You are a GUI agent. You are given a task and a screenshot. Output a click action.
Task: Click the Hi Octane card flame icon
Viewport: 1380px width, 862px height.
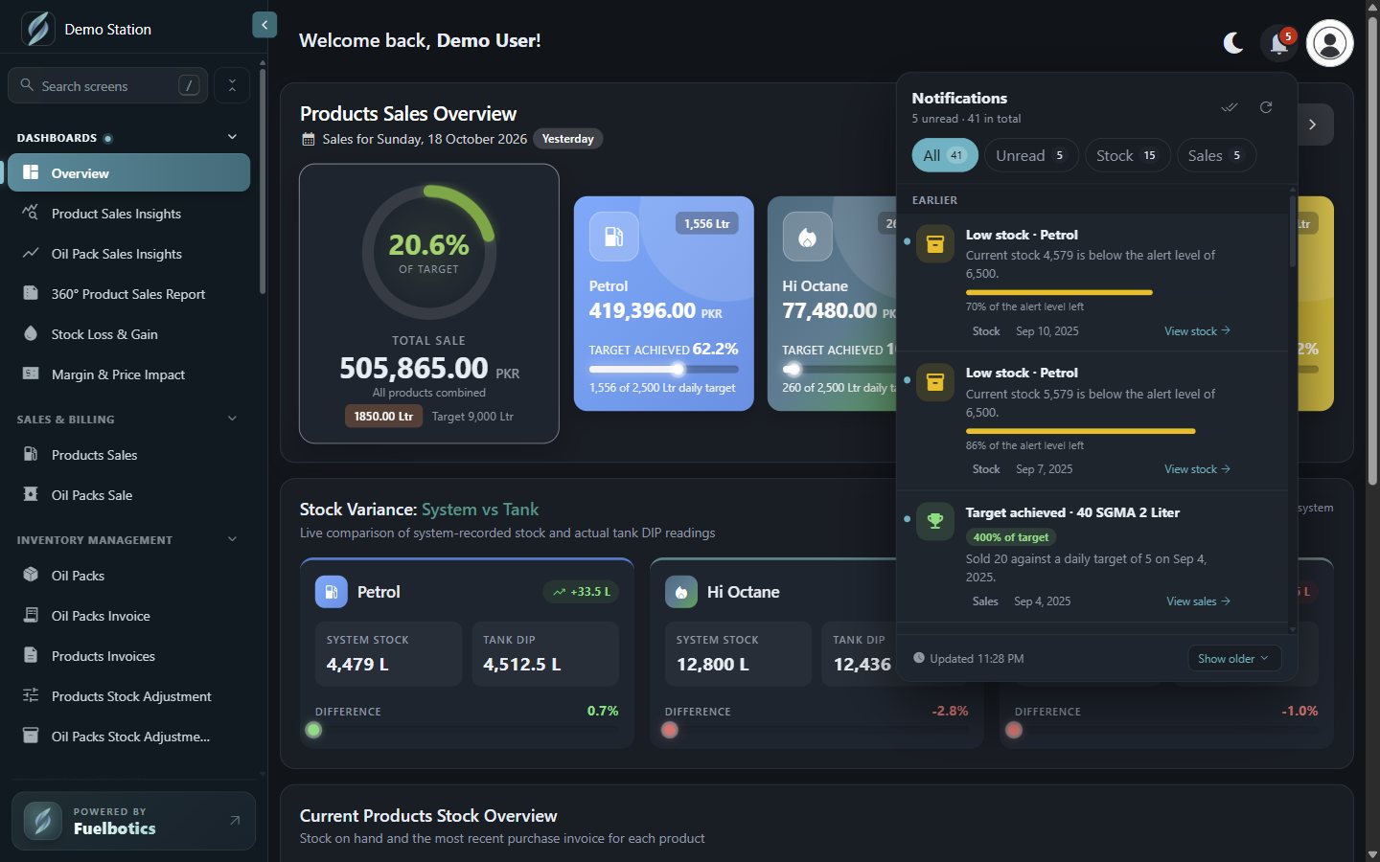pos(807,237)
